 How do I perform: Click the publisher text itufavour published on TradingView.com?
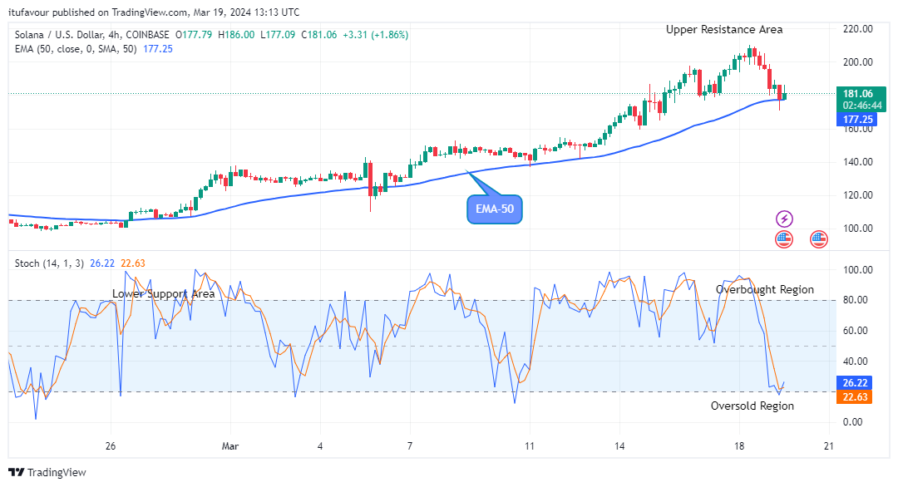[97, 12]
